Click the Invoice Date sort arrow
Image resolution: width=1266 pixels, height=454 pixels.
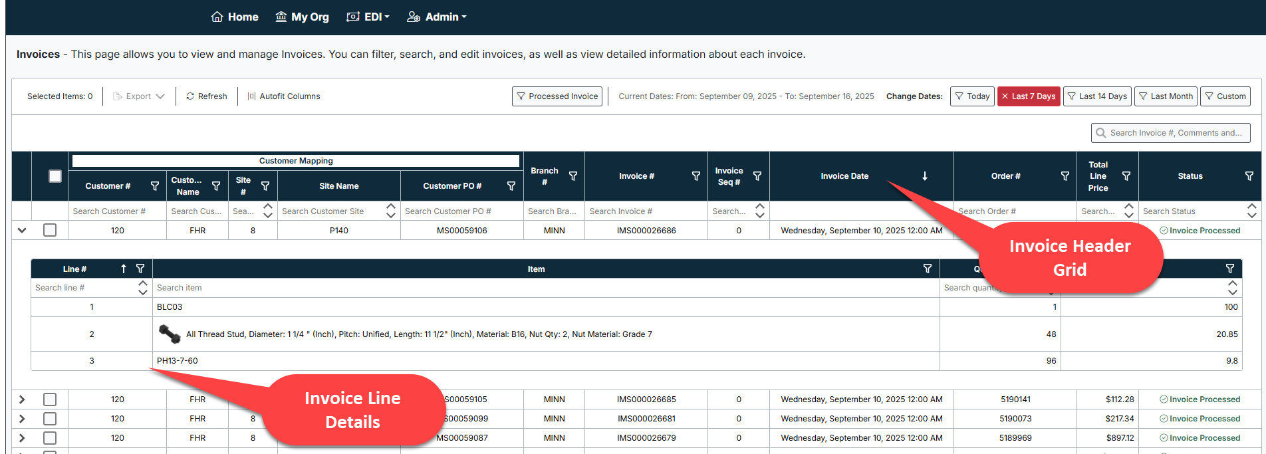coord(924,176)
